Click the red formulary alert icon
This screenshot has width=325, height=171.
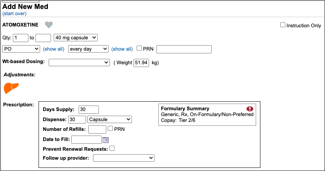(250, 109)
